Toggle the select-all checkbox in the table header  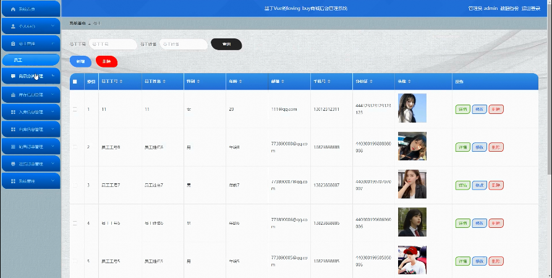[75, 82]
